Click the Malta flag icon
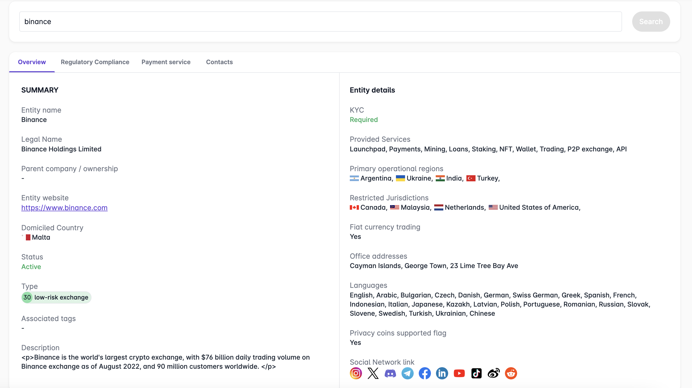 pos(26,237)
